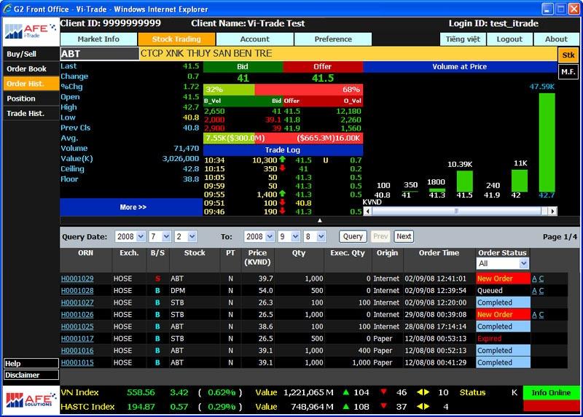Select Order Hist. in the sidebar
Screen dimensions: 583x417
click(31, 84)
